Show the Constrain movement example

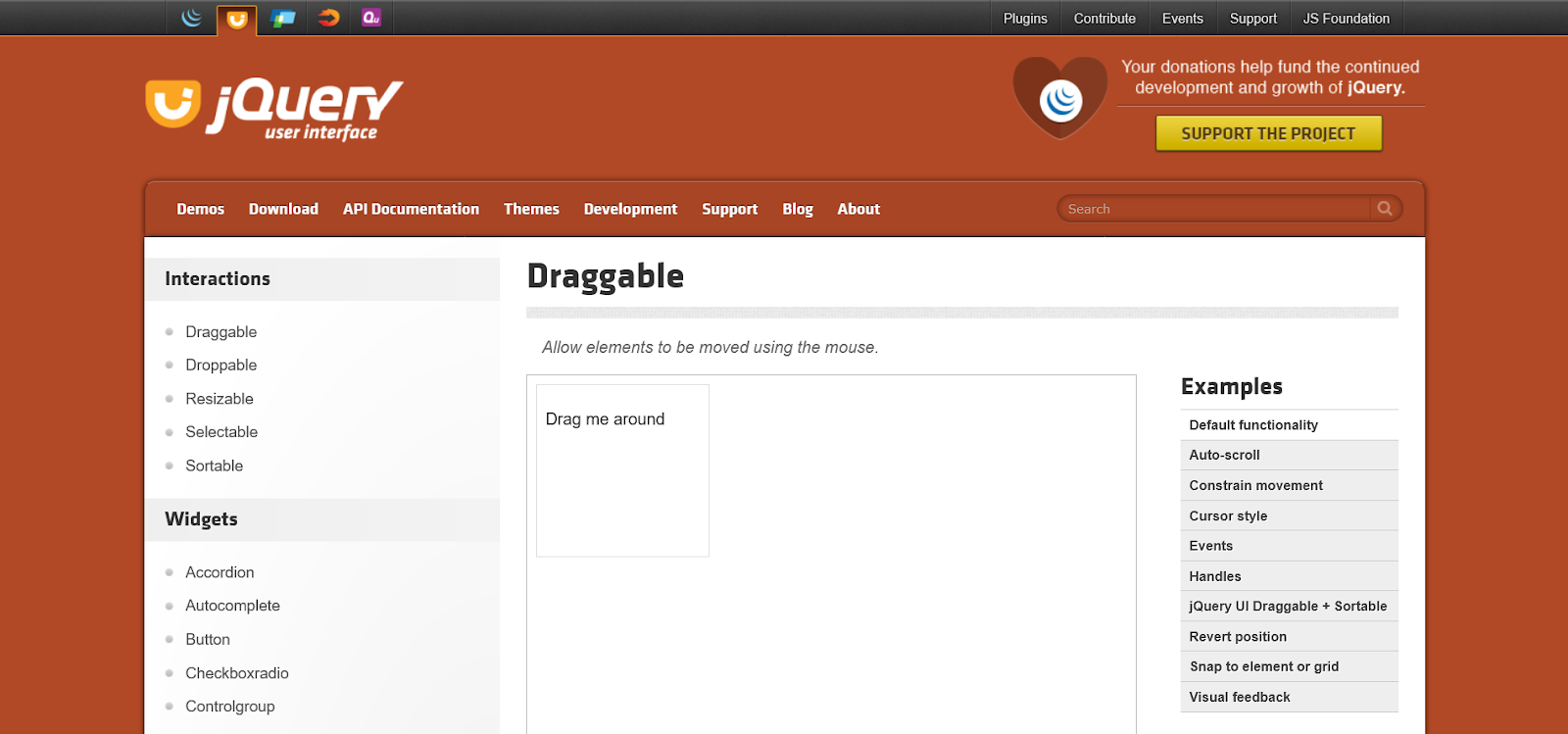coord(1290,486)
